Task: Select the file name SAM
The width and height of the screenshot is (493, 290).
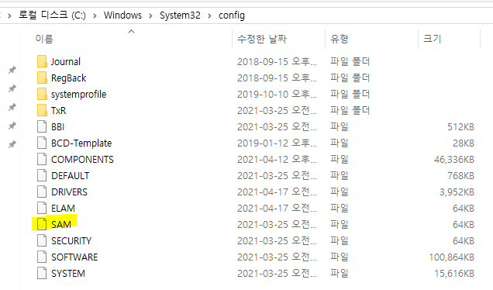Action: click(61, 224)
